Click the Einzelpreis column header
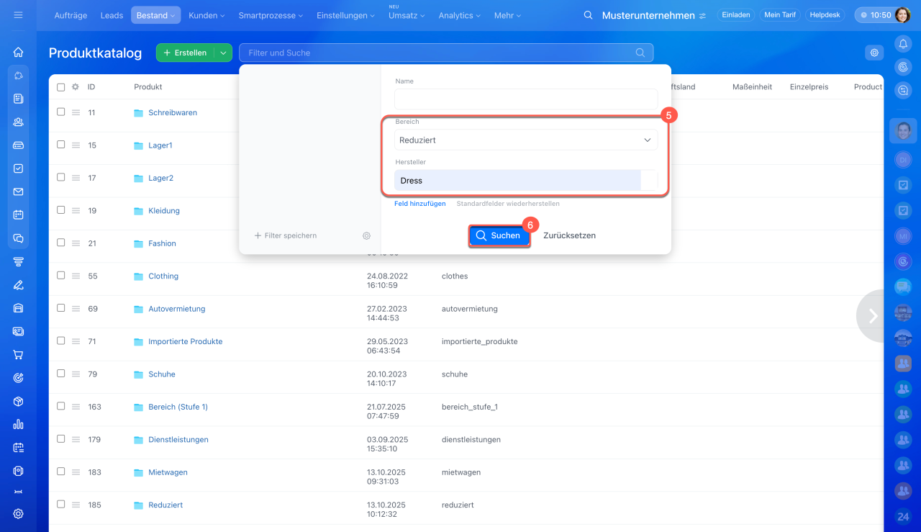The height and width of the screenshot is (532, 921). (809, 87)
